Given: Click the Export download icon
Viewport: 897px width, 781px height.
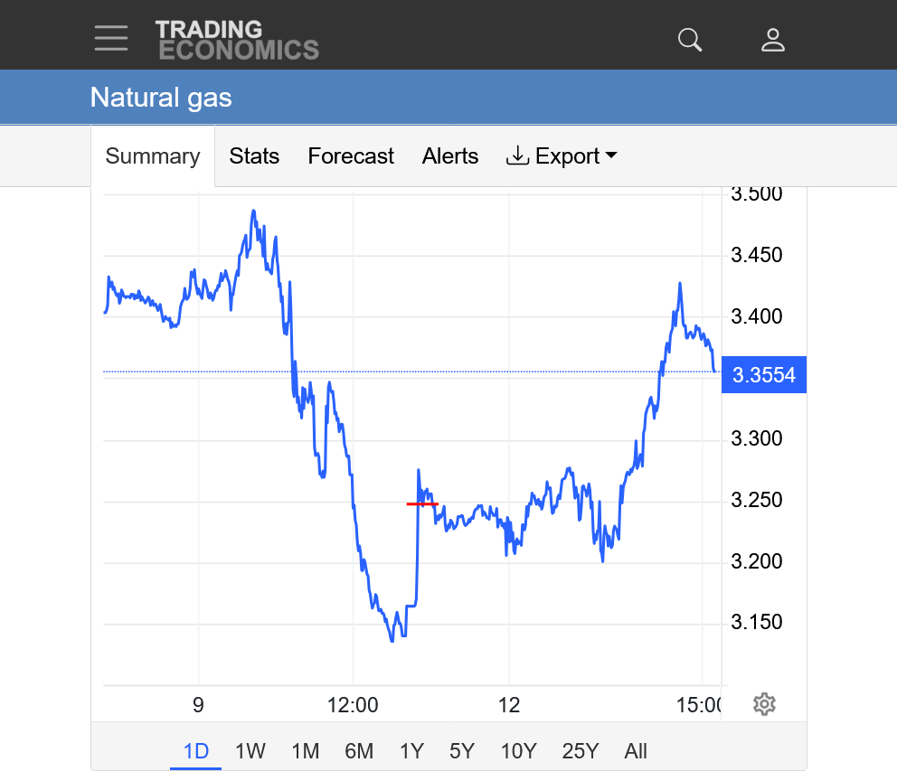Looking at the screenshot, I should (517, 156).
